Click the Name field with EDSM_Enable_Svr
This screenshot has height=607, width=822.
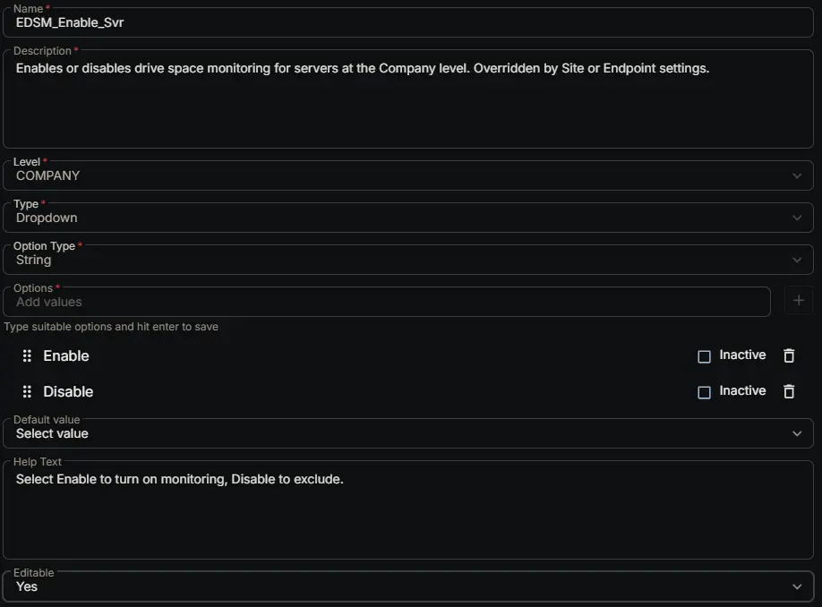pos(407,22)
